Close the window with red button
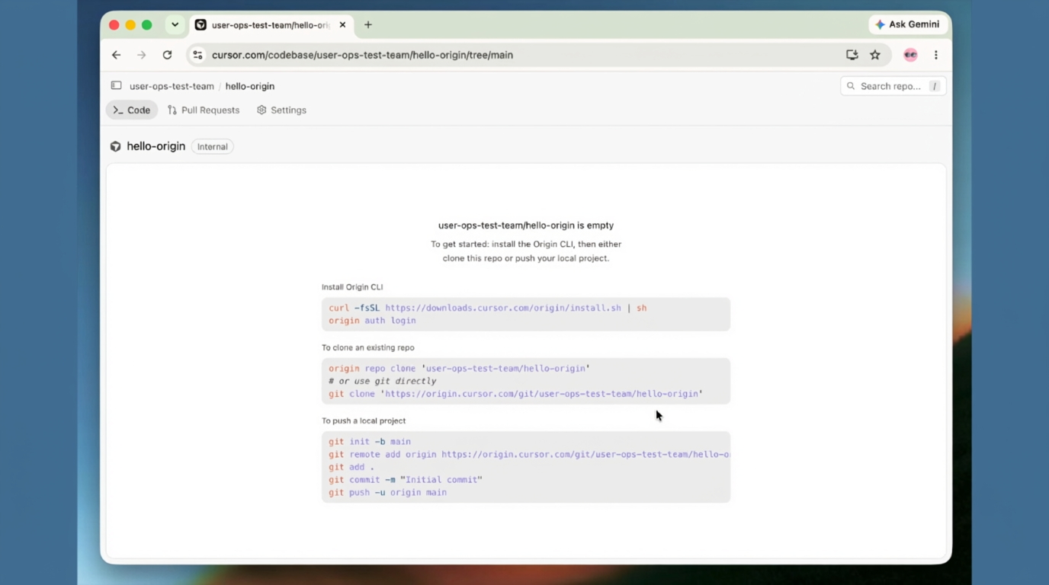 click(x=114, y=25)
